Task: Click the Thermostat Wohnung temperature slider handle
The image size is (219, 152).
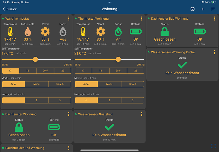Action: [118, 59]
